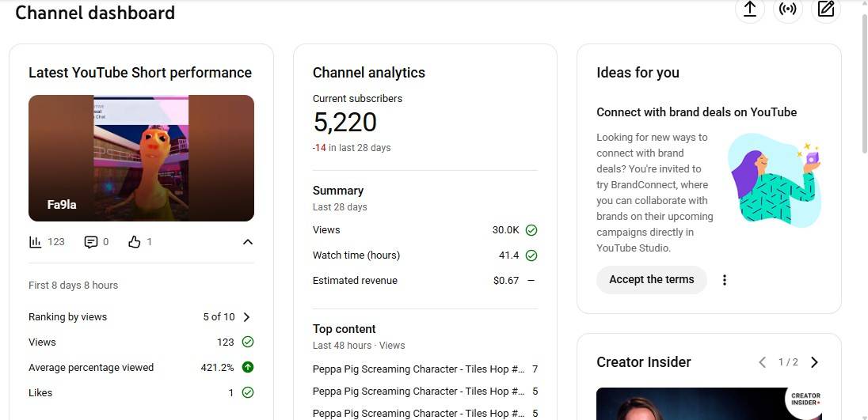Viewport: 868px width, 420px height.
Task: Open the Short's analytics bar chart icon
Action: pos(35,242)
